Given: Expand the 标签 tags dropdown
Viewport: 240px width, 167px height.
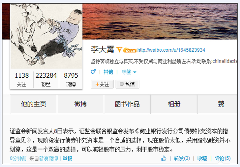Looking at the screenshot, I should 129,72.
